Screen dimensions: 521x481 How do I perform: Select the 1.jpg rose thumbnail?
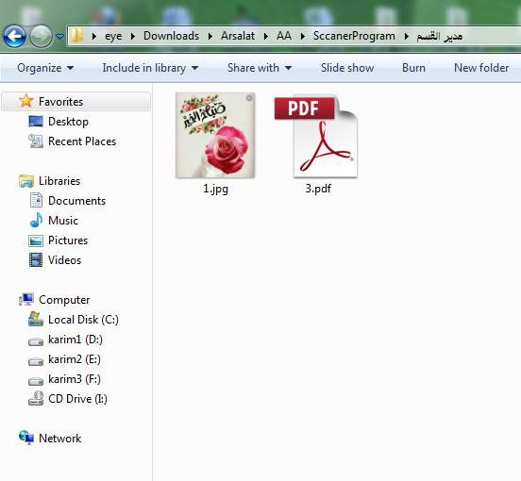215,136
